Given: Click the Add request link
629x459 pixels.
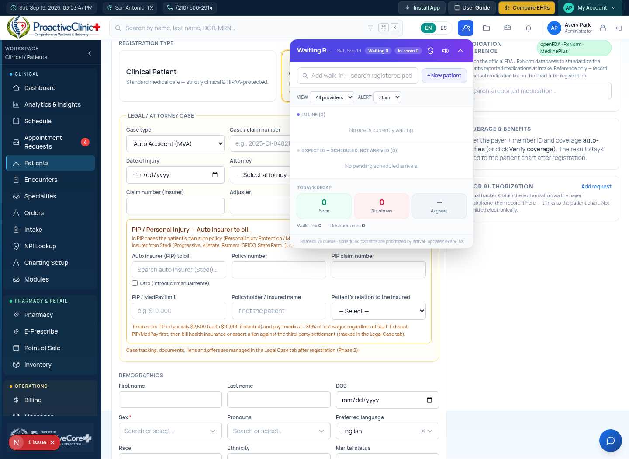Looking at the screenshot, I should pyautogui.click(x=596, y=187).
